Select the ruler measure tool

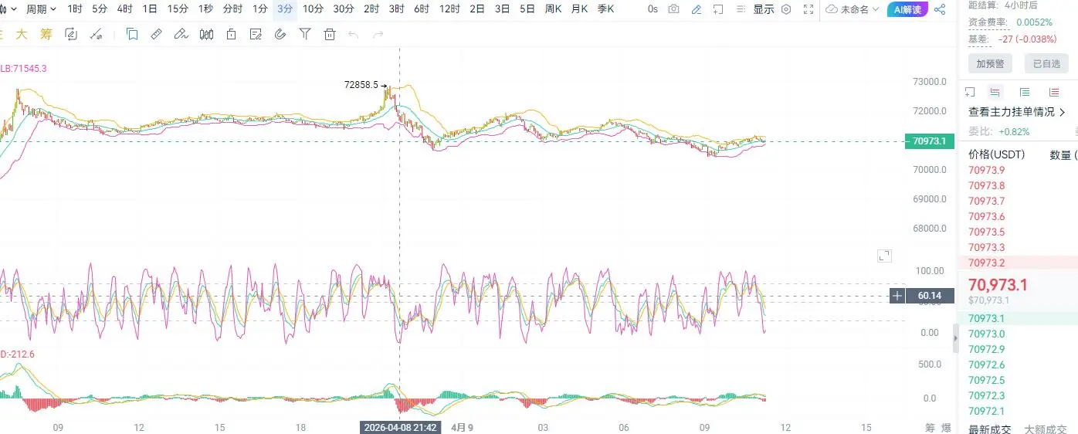[x=156, y=34]
